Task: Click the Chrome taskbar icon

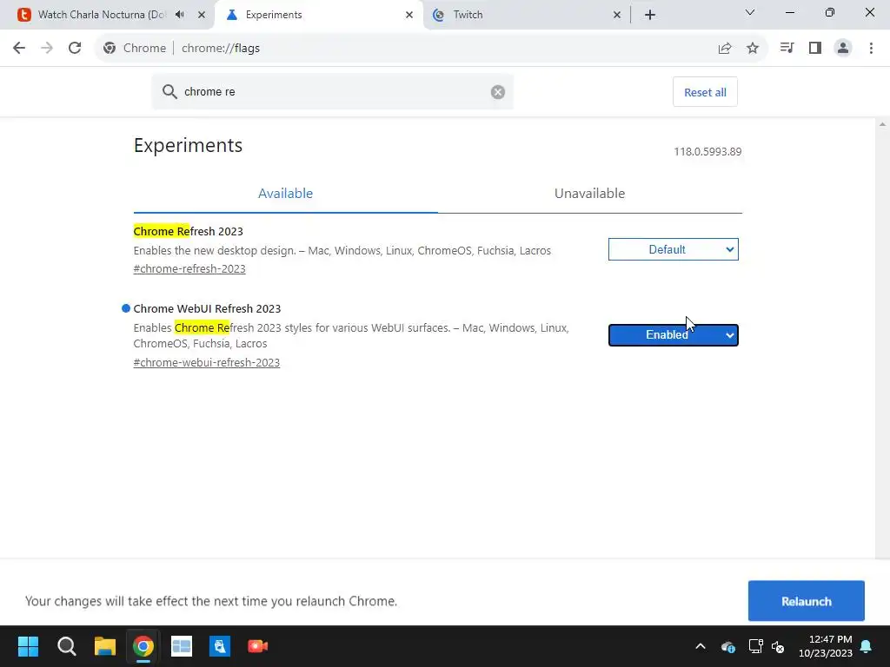Action: pos(143,646)
